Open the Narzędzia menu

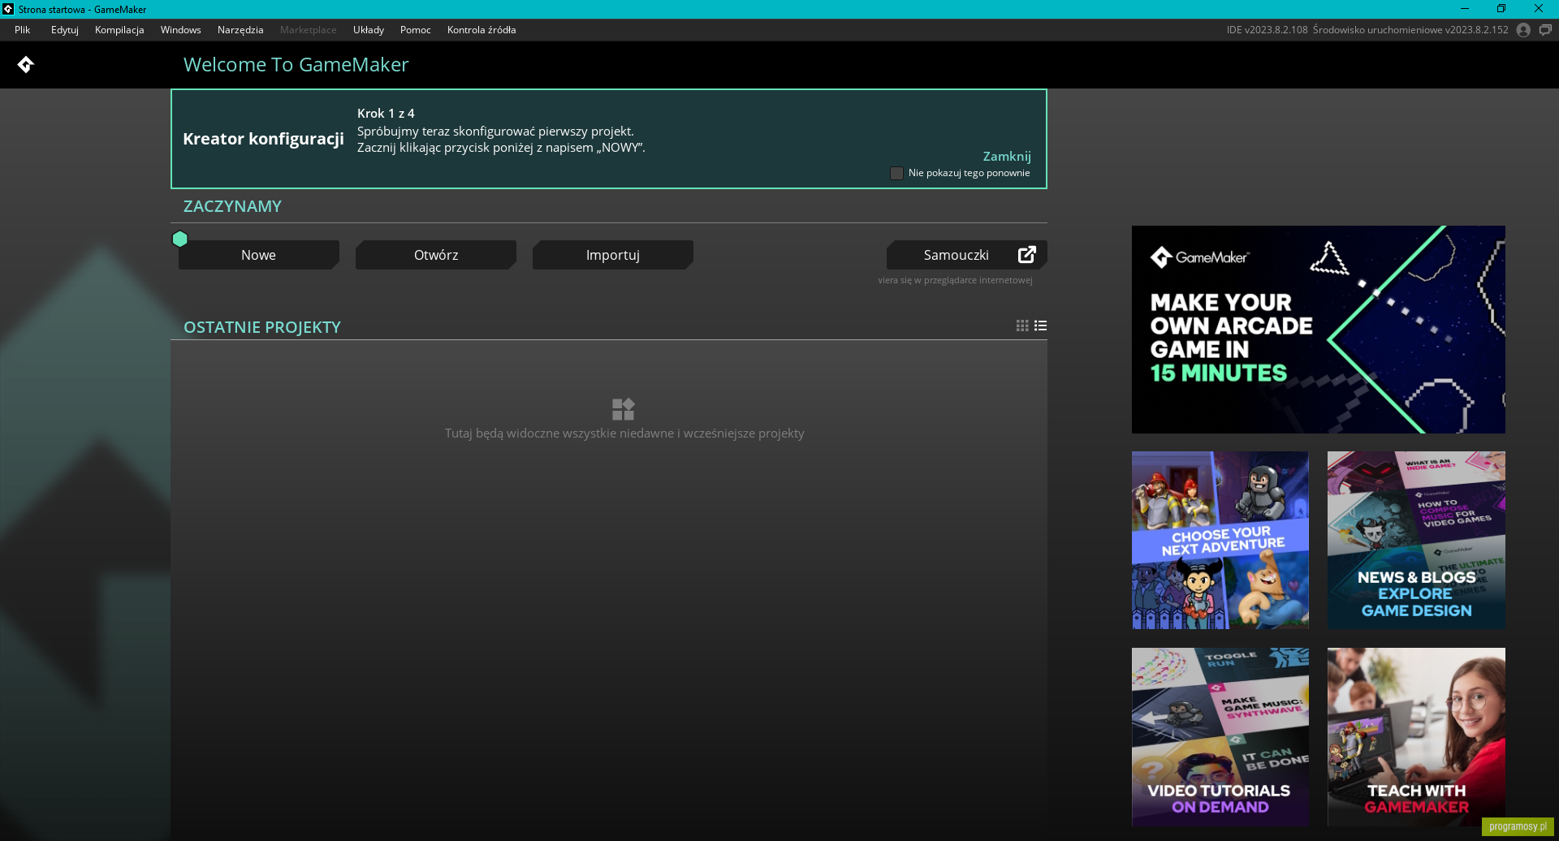pos(240,30)
